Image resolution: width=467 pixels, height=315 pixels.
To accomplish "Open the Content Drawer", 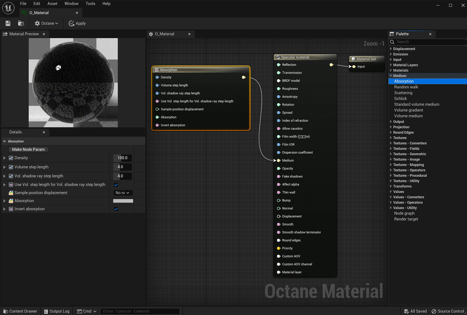I will (x=20, y=311).
